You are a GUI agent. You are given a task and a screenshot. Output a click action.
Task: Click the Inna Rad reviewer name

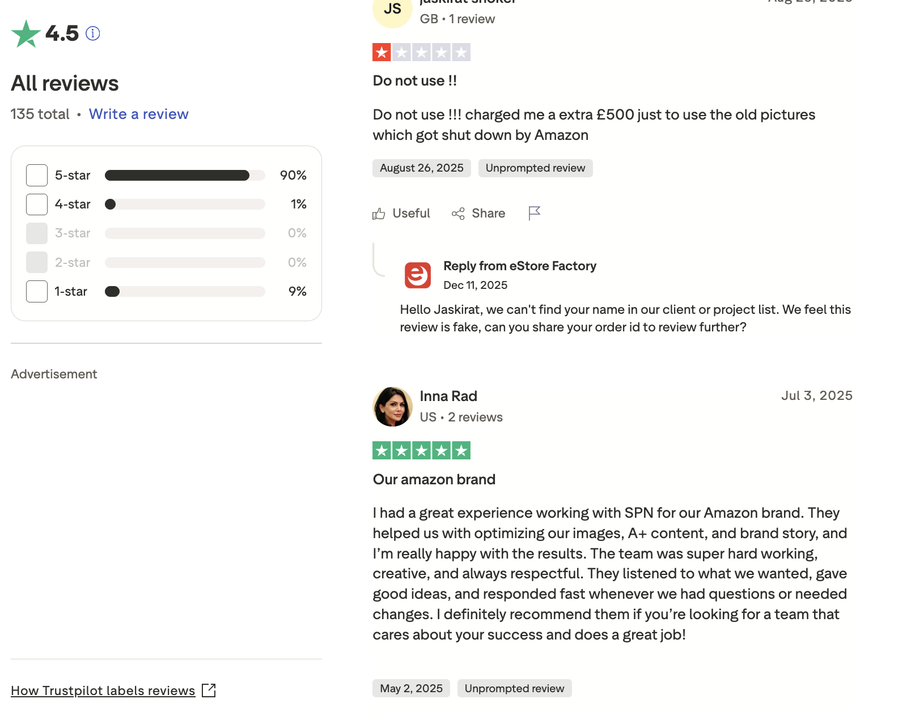448,396
